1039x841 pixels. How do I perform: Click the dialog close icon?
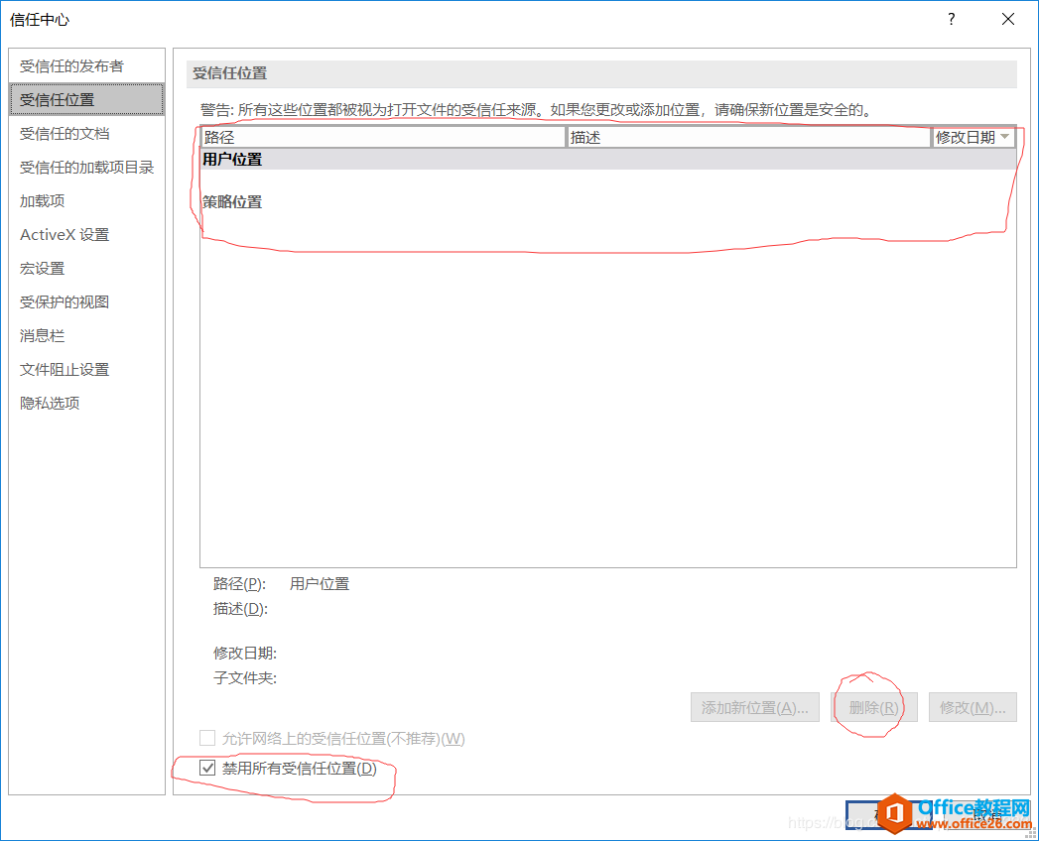[1008, 19]
